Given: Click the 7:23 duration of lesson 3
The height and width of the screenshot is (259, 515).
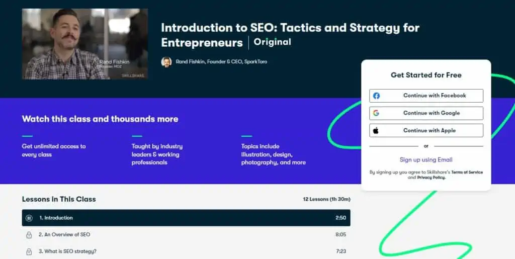Looking at the screenshot, I should point(341,251).
